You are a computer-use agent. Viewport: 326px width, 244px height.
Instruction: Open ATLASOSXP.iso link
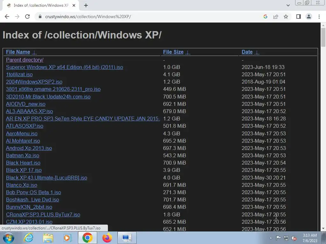25,126
